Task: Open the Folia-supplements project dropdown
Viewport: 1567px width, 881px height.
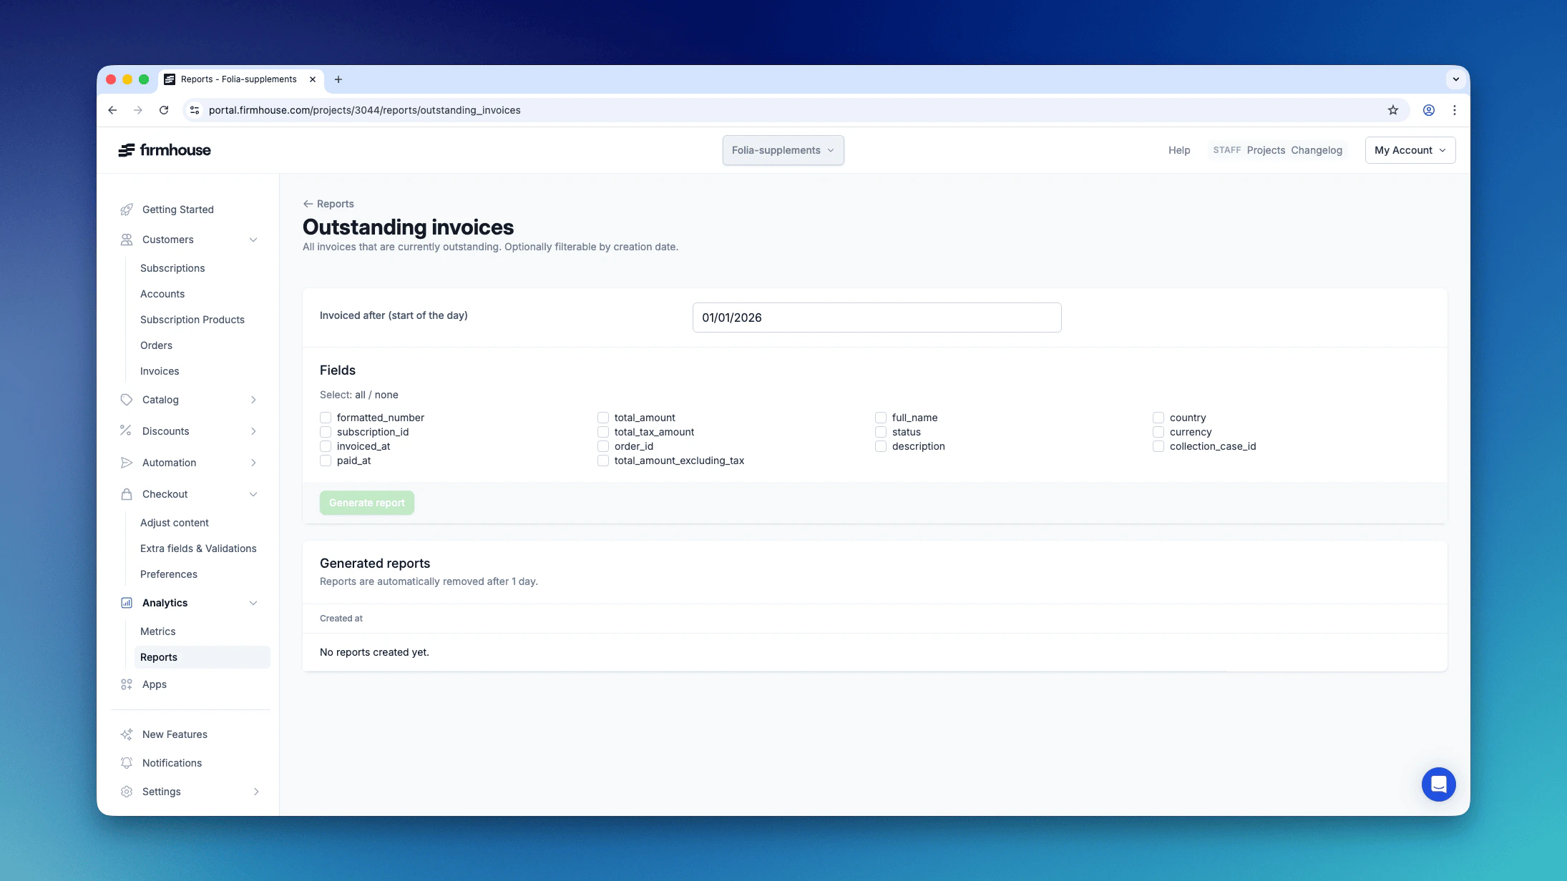Action: coord(783,150)
